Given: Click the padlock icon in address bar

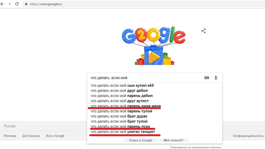Looking at the screenshot, I should (26, 4).
